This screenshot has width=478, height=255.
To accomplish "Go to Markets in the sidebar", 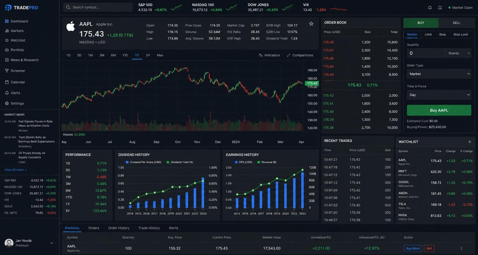I will 14,31.
